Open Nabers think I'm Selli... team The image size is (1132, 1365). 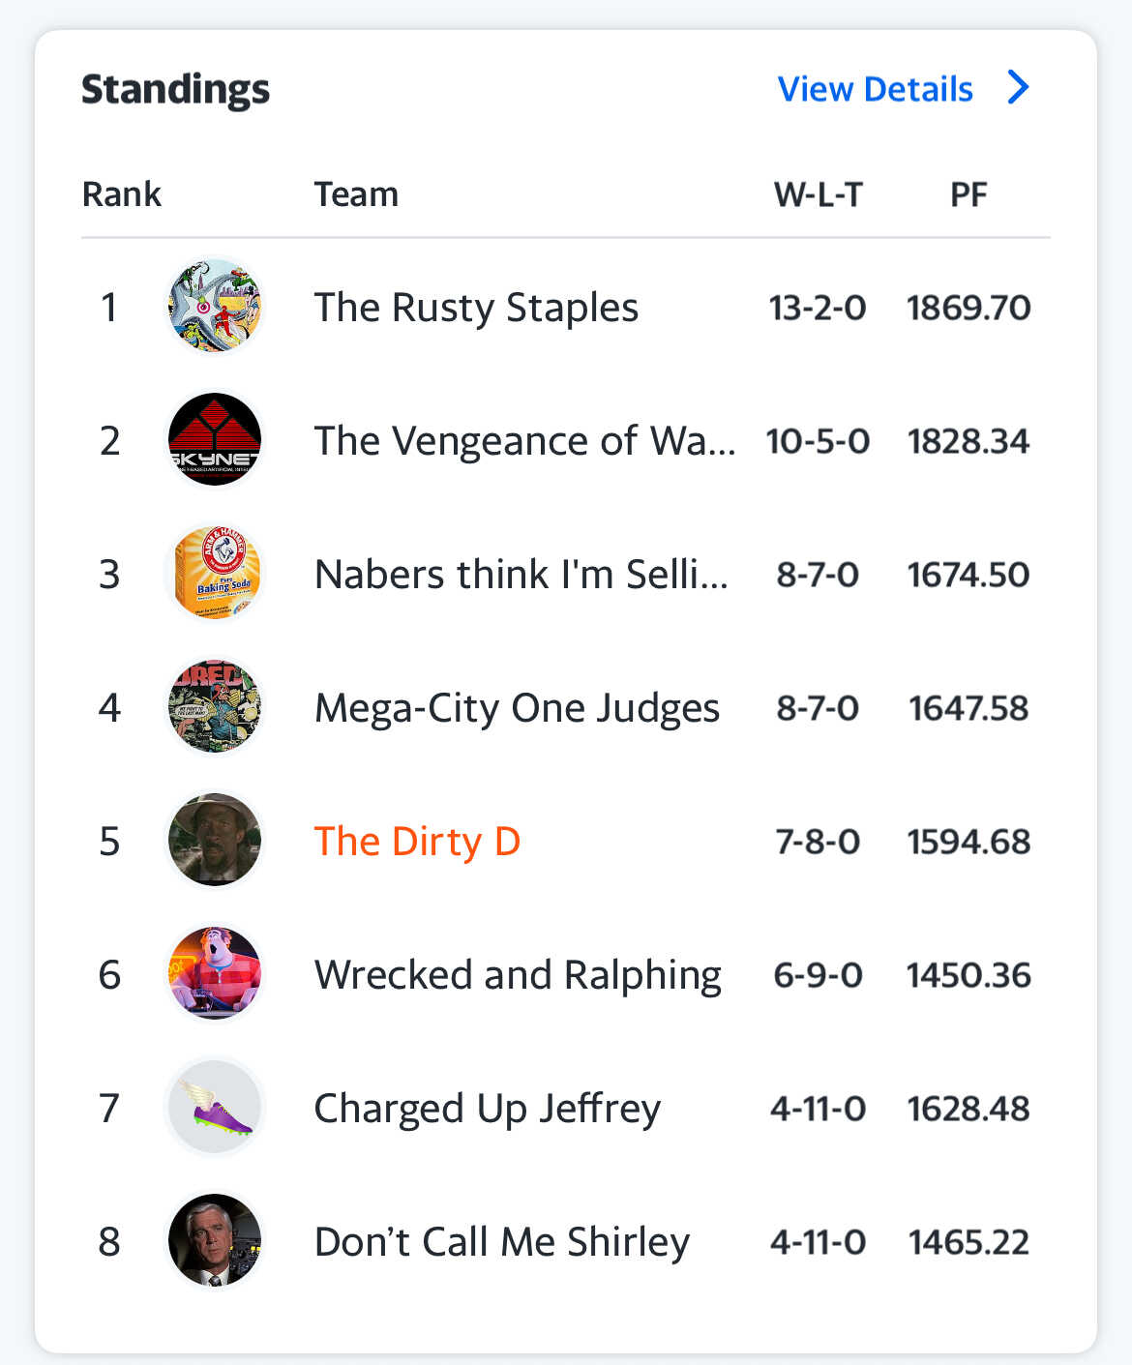pos(521,575)
